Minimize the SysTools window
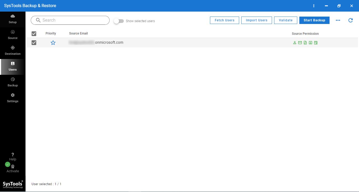The width and height of the screenshot is (359, 192). click(x=326, y=6)
